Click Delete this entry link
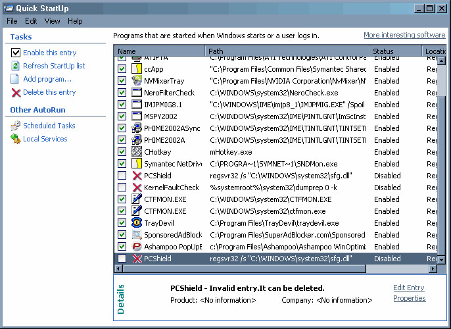This screenshot has width=451, height=329. point(49,92)
